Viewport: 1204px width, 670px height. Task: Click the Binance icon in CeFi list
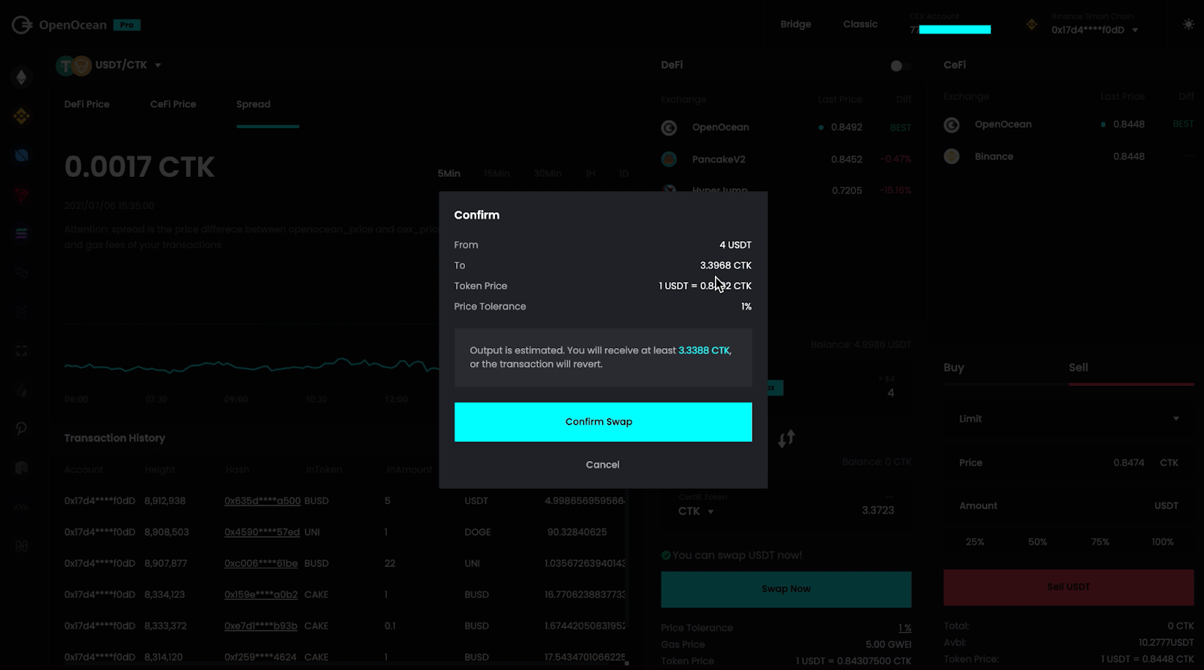pyautogui.click(x=952, y=156)
